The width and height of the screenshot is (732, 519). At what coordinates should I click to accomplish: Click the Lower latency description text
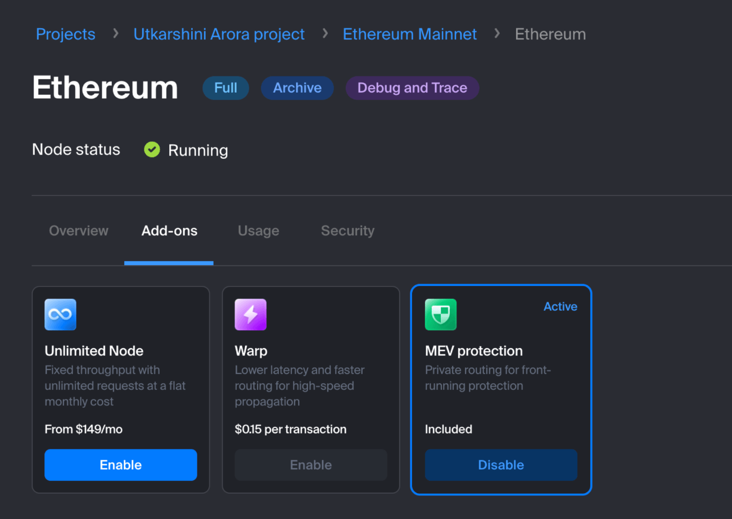(x=300, y=386)
